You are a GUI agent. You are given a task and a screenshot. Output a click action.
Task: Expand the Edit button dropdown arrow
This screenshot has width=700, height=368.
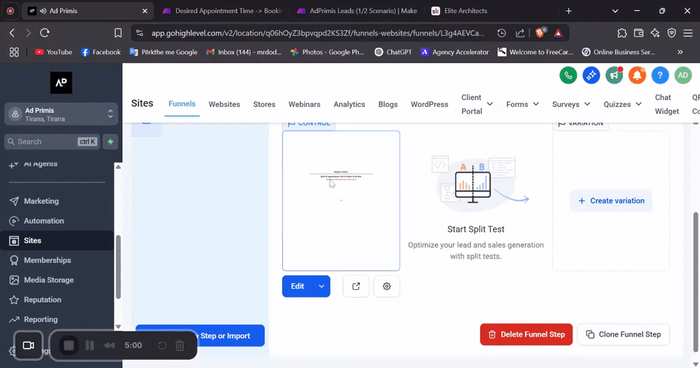(x=321, y=287)
